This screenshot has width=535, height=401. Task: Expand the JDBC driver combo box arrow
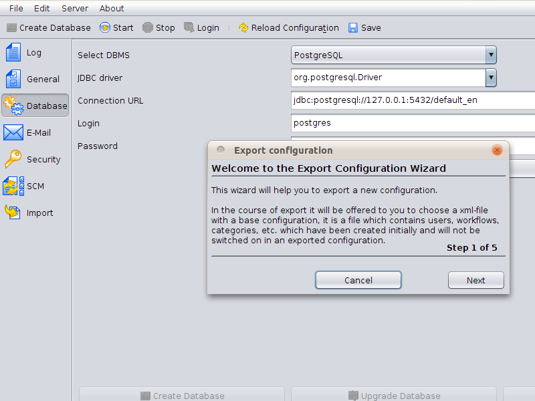point(491,78)
